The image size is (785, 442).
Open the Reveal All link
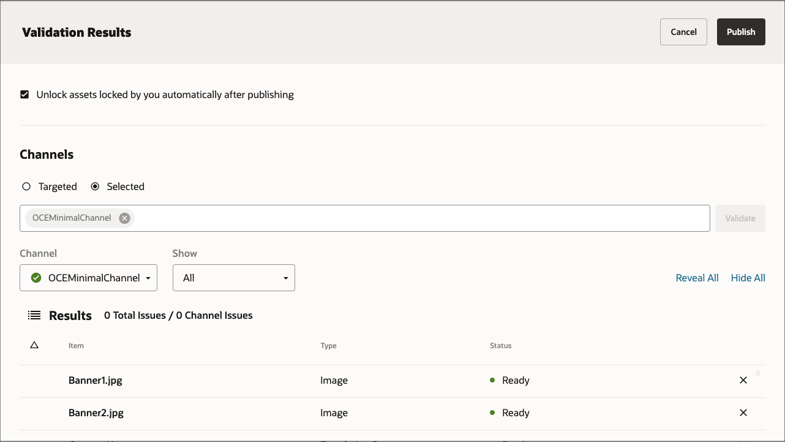[697, 278]
